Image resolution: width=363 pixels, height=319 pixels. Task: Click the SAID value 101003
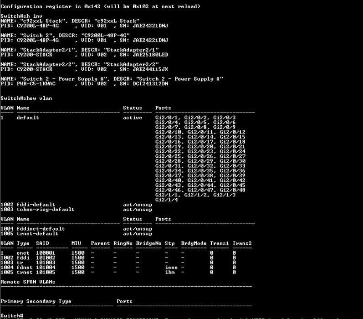(x=46, y=262)
